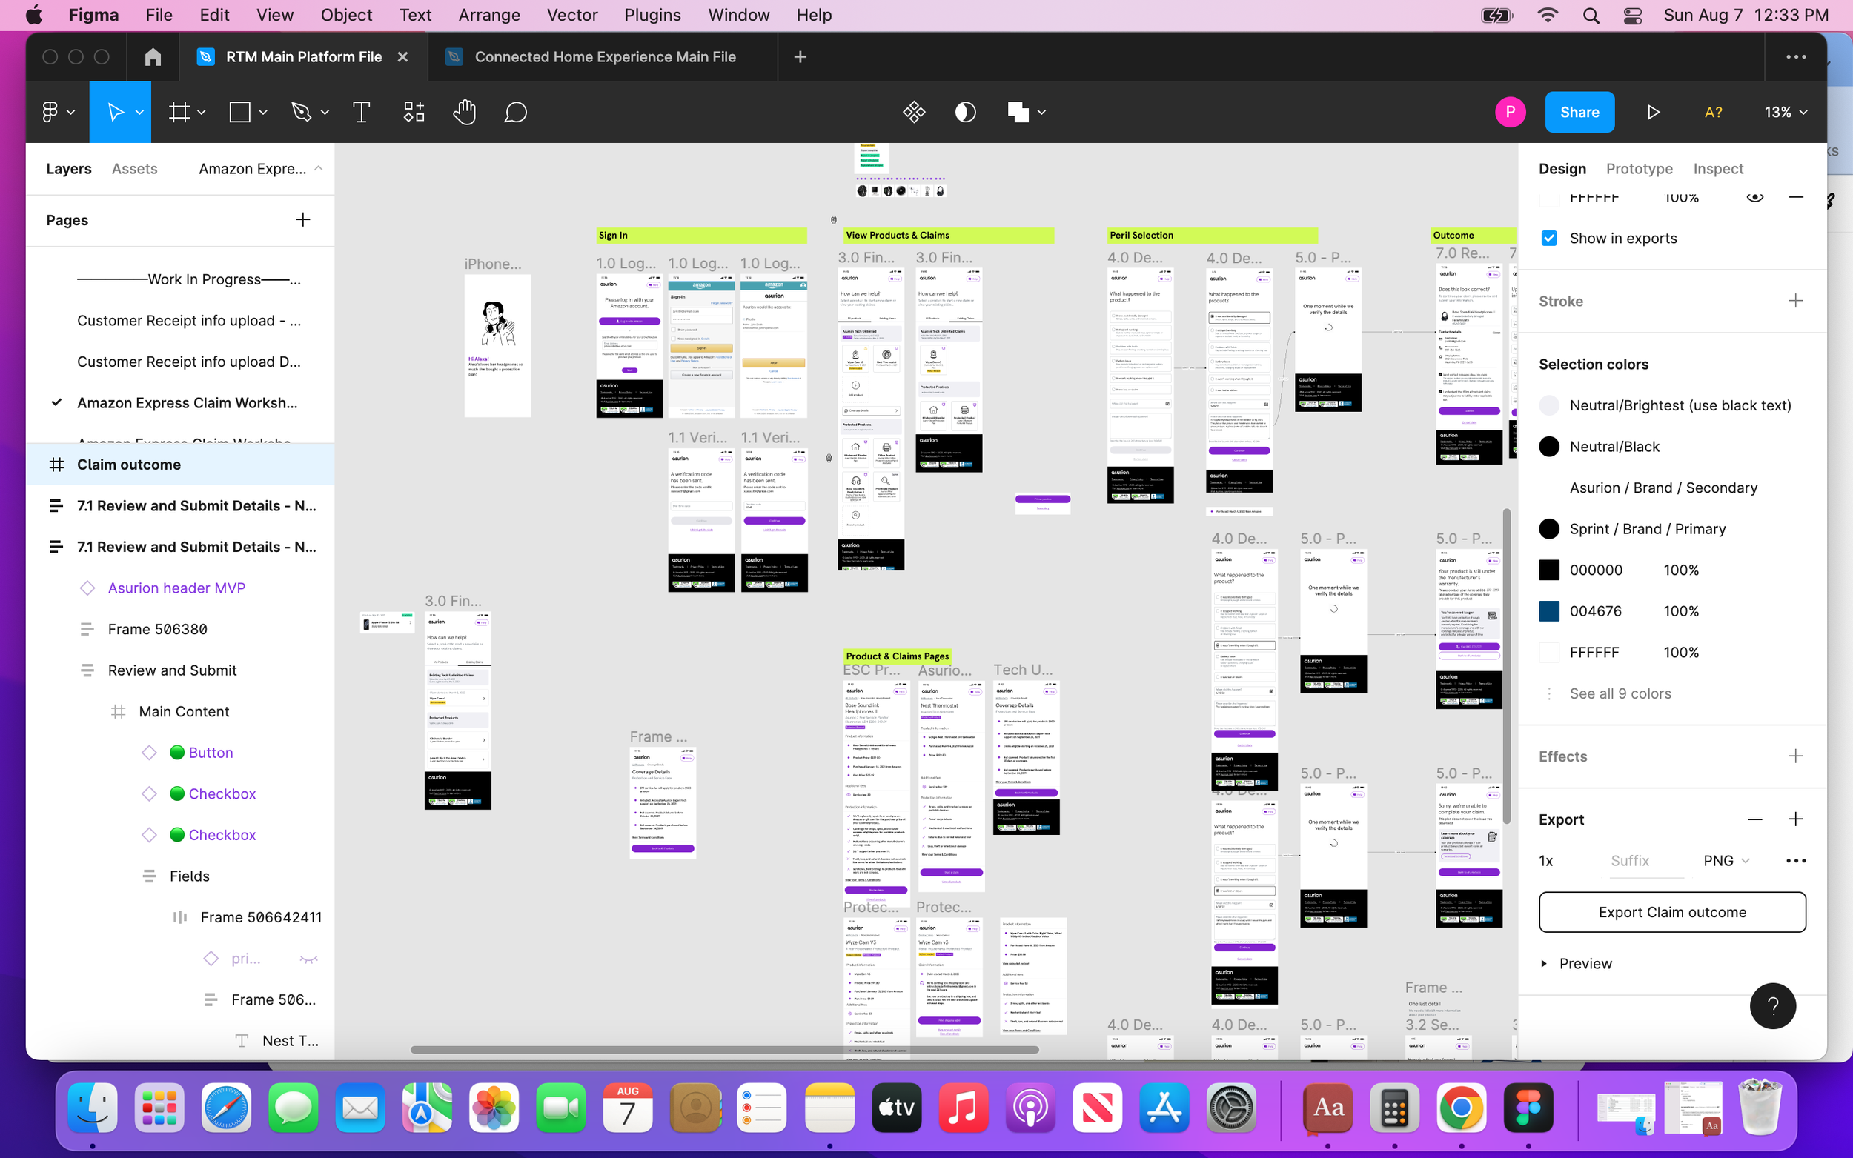Open the PNG export format dropdown
The height and width of the screenshot is (1158, 1853).
1726,861
